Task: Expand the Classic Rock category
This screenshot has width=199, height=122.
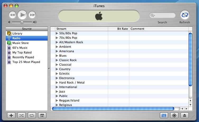Action: tap(57, 60)
